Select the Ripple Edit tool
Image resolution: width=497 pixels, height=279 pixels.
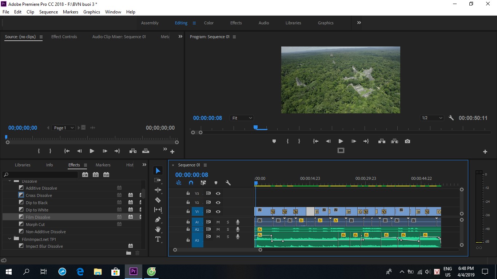158,190
